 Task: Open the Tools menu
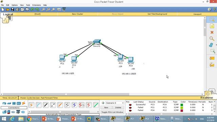point(28,5)
